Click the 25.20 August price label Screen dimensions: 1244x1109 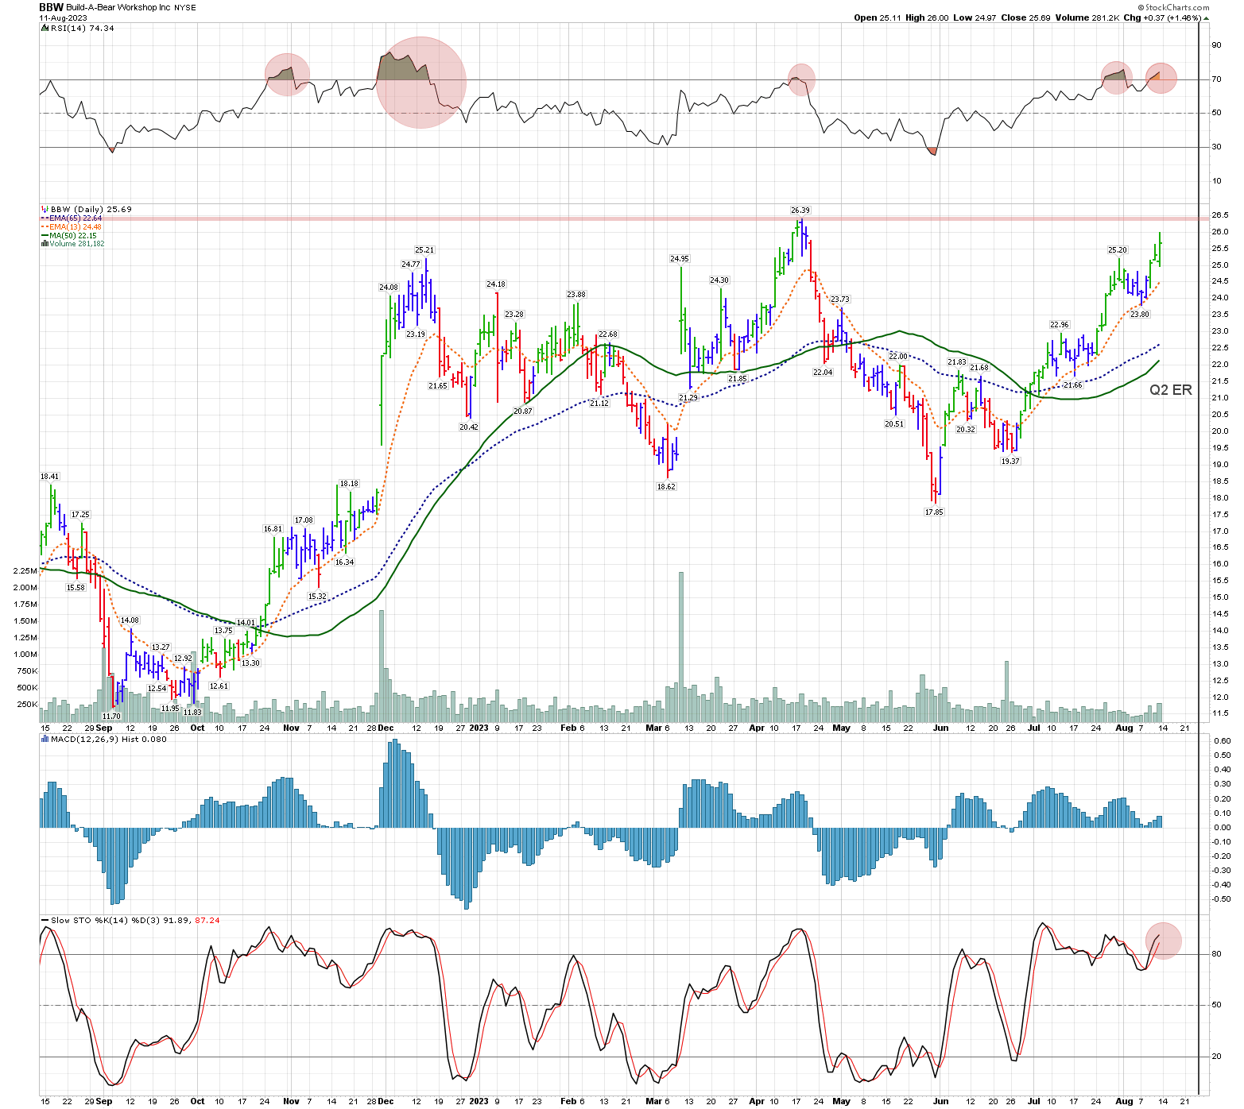coord(1118,249)
